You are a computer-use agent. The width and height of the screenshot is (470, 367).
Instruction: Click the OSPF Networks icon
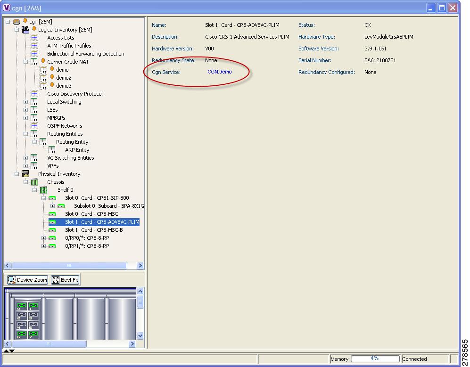34,125
